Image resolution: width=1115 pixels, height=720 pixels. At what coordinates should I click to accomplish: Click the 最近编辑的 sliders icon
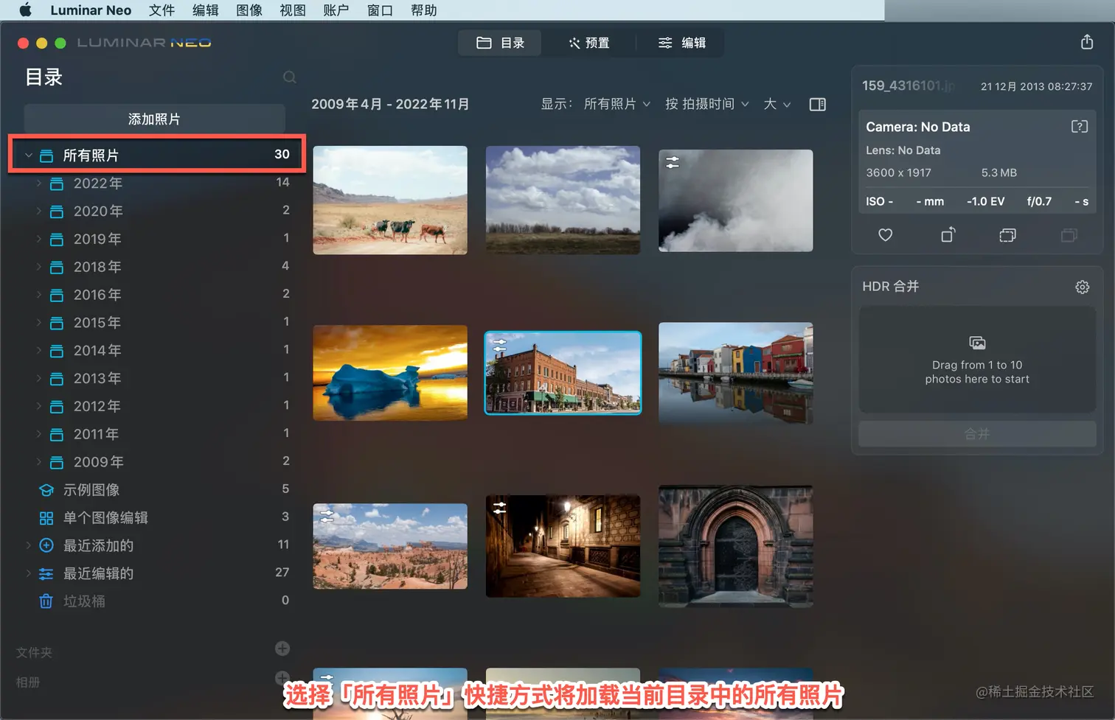tap(46, 573)
